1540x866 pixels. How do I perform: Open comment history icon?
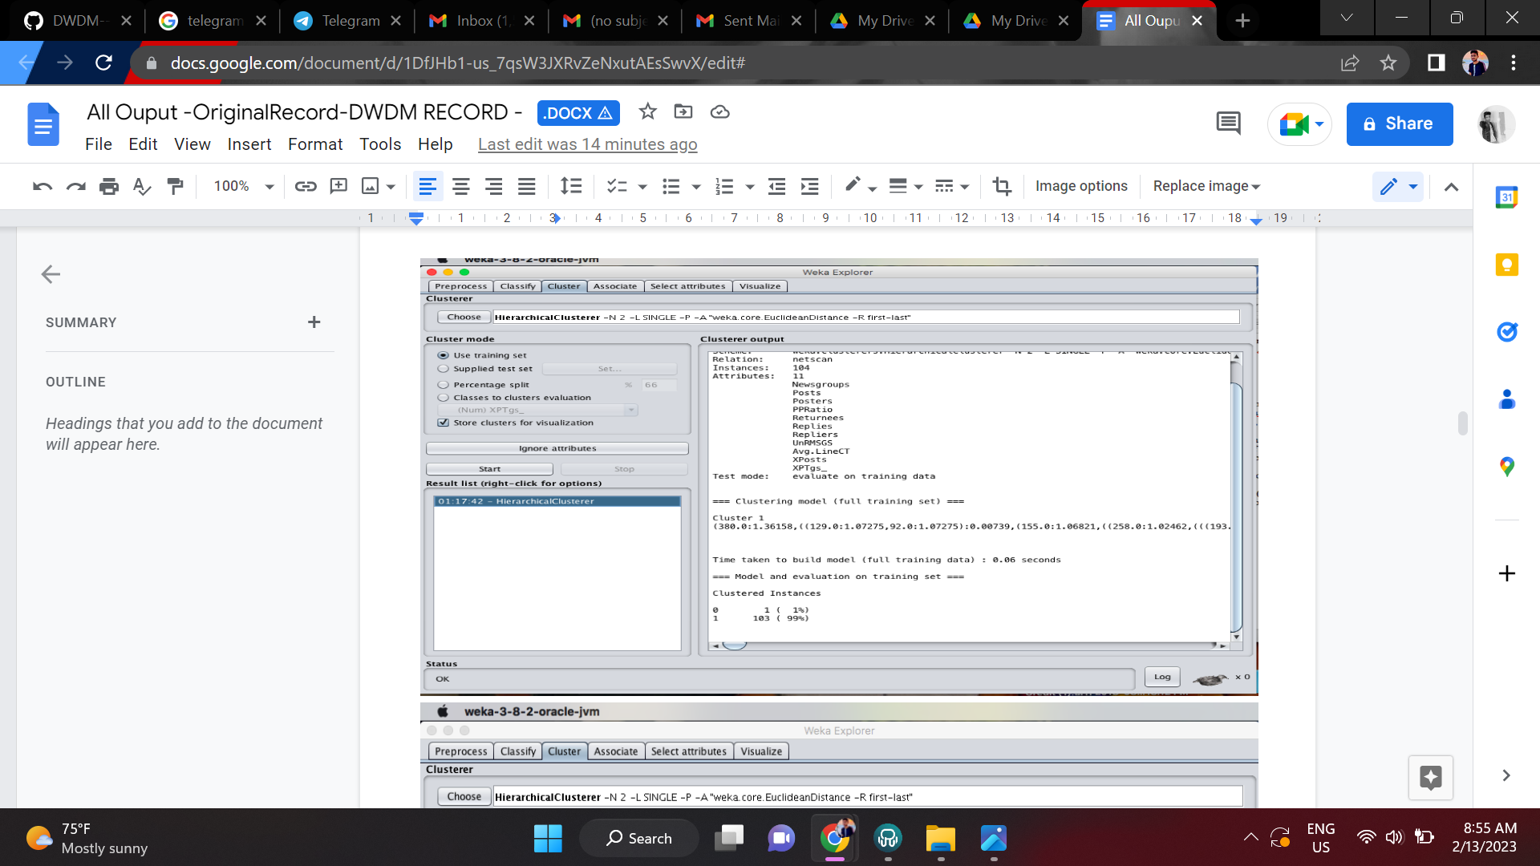(1228, 123)
